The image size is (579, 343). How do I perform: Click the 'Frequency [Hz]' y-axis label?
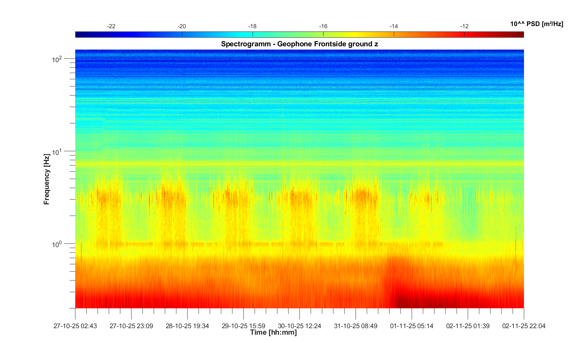tap(46, 179)
